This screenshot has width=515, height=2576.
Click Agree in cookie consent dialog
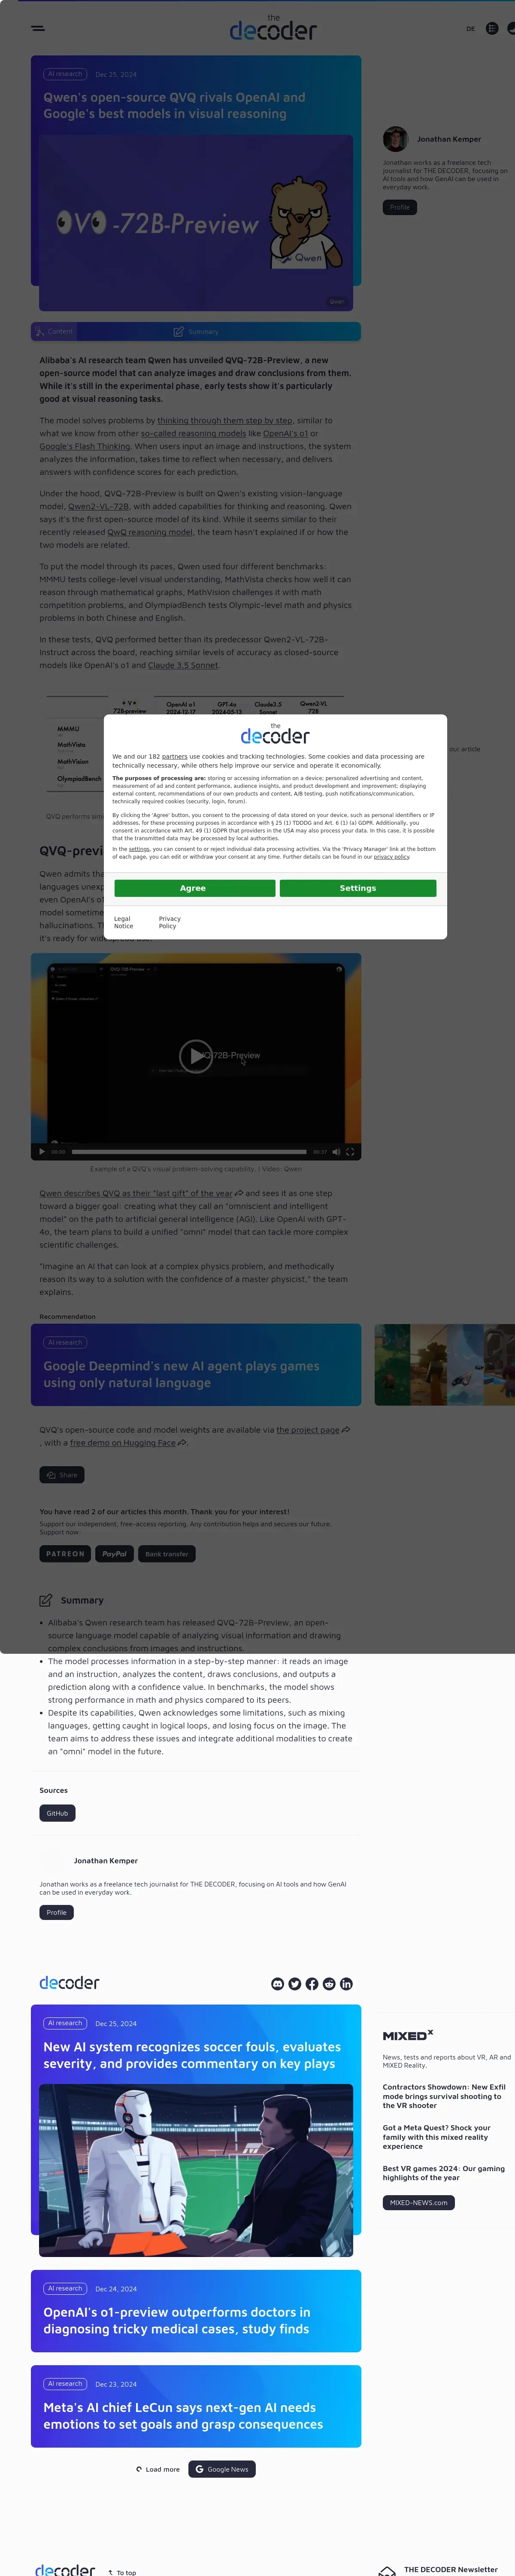(x=194, y=888)
